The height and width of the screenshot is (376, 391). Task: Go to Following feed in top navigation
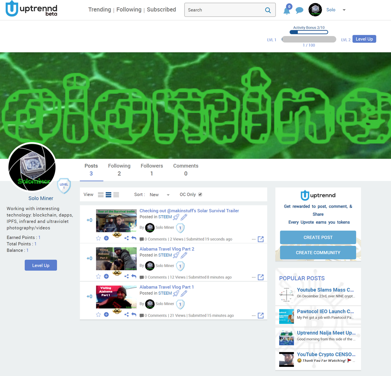coord(129,10)
